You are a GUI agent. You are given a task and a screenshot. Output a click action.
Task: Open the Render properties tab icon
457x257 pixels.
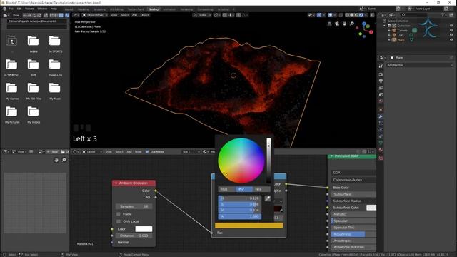pos(381,74)
